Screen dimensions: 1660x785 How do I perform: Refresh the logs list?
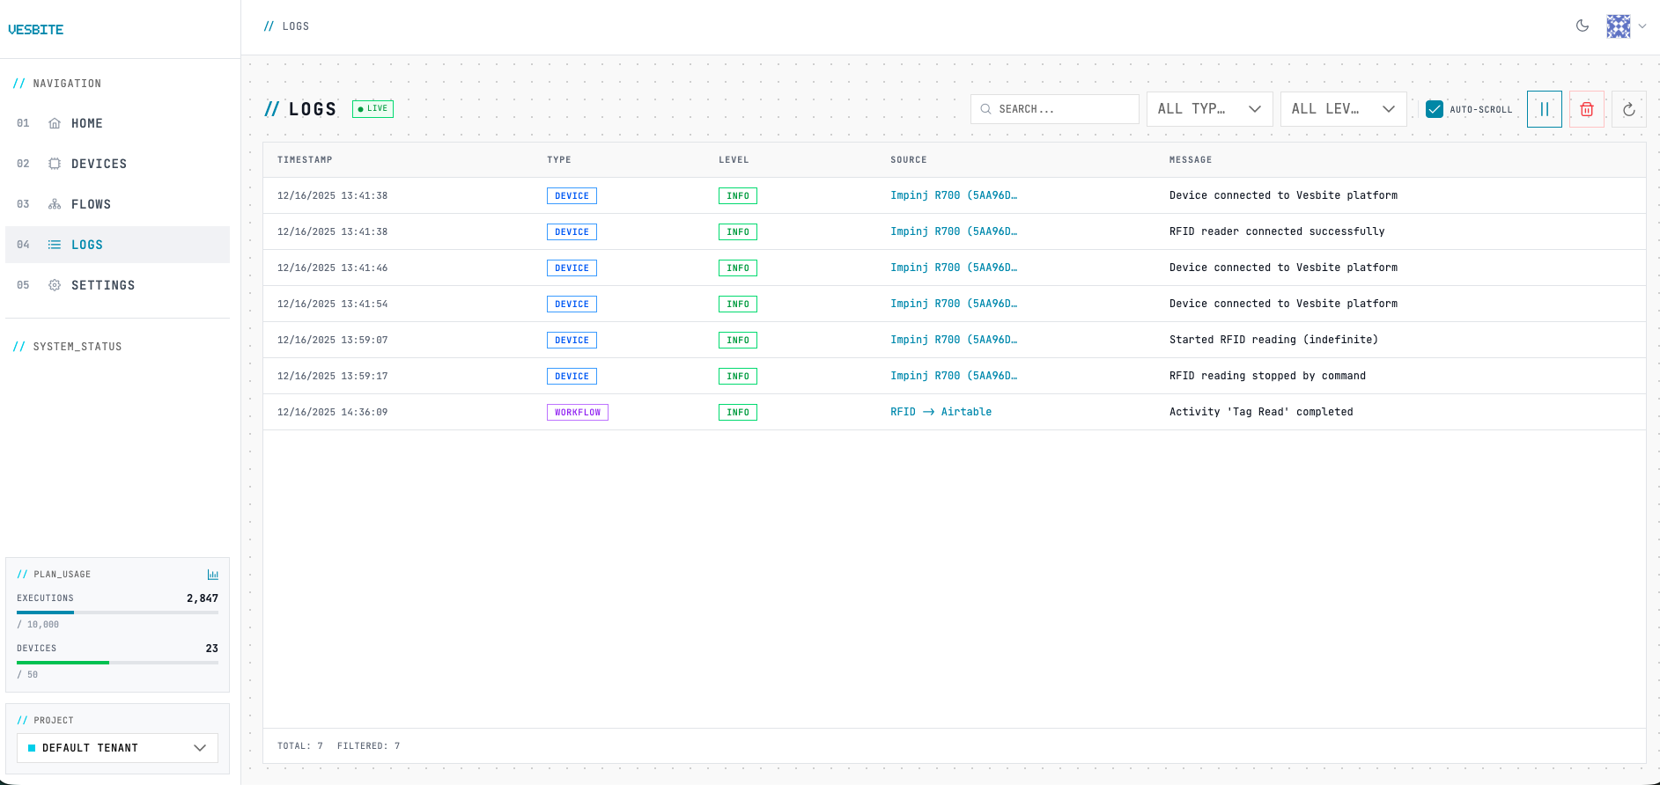1629,109
